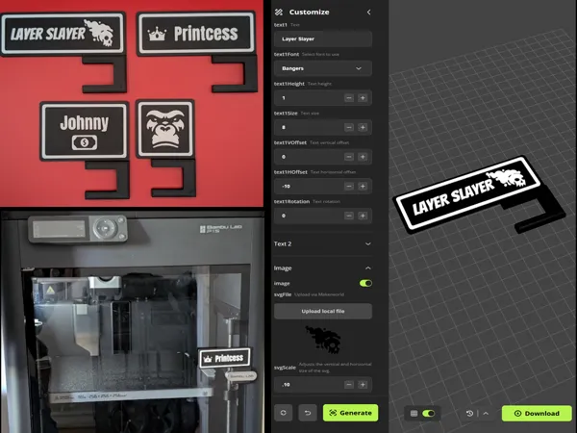Decrease text1Height with the minus button
Screen dimensions: 577x433
(x=349, y=98)
